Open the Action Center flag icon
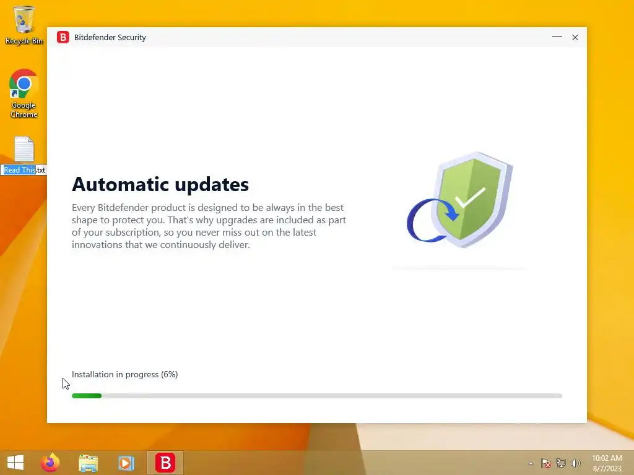The image size is (634, 475). pos(545,463)
